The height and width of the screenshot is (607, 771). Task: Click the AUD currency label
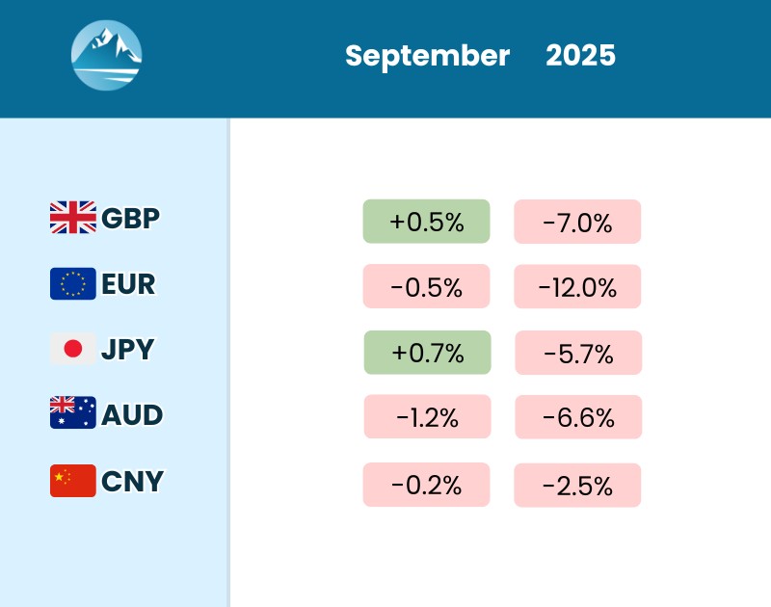132,414
